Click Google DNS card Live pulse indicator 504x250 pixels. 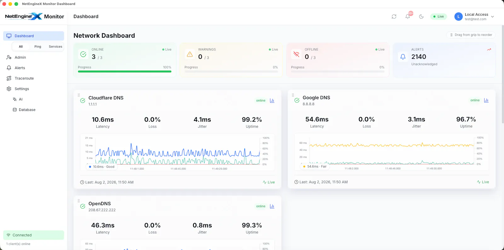point(483,182)
